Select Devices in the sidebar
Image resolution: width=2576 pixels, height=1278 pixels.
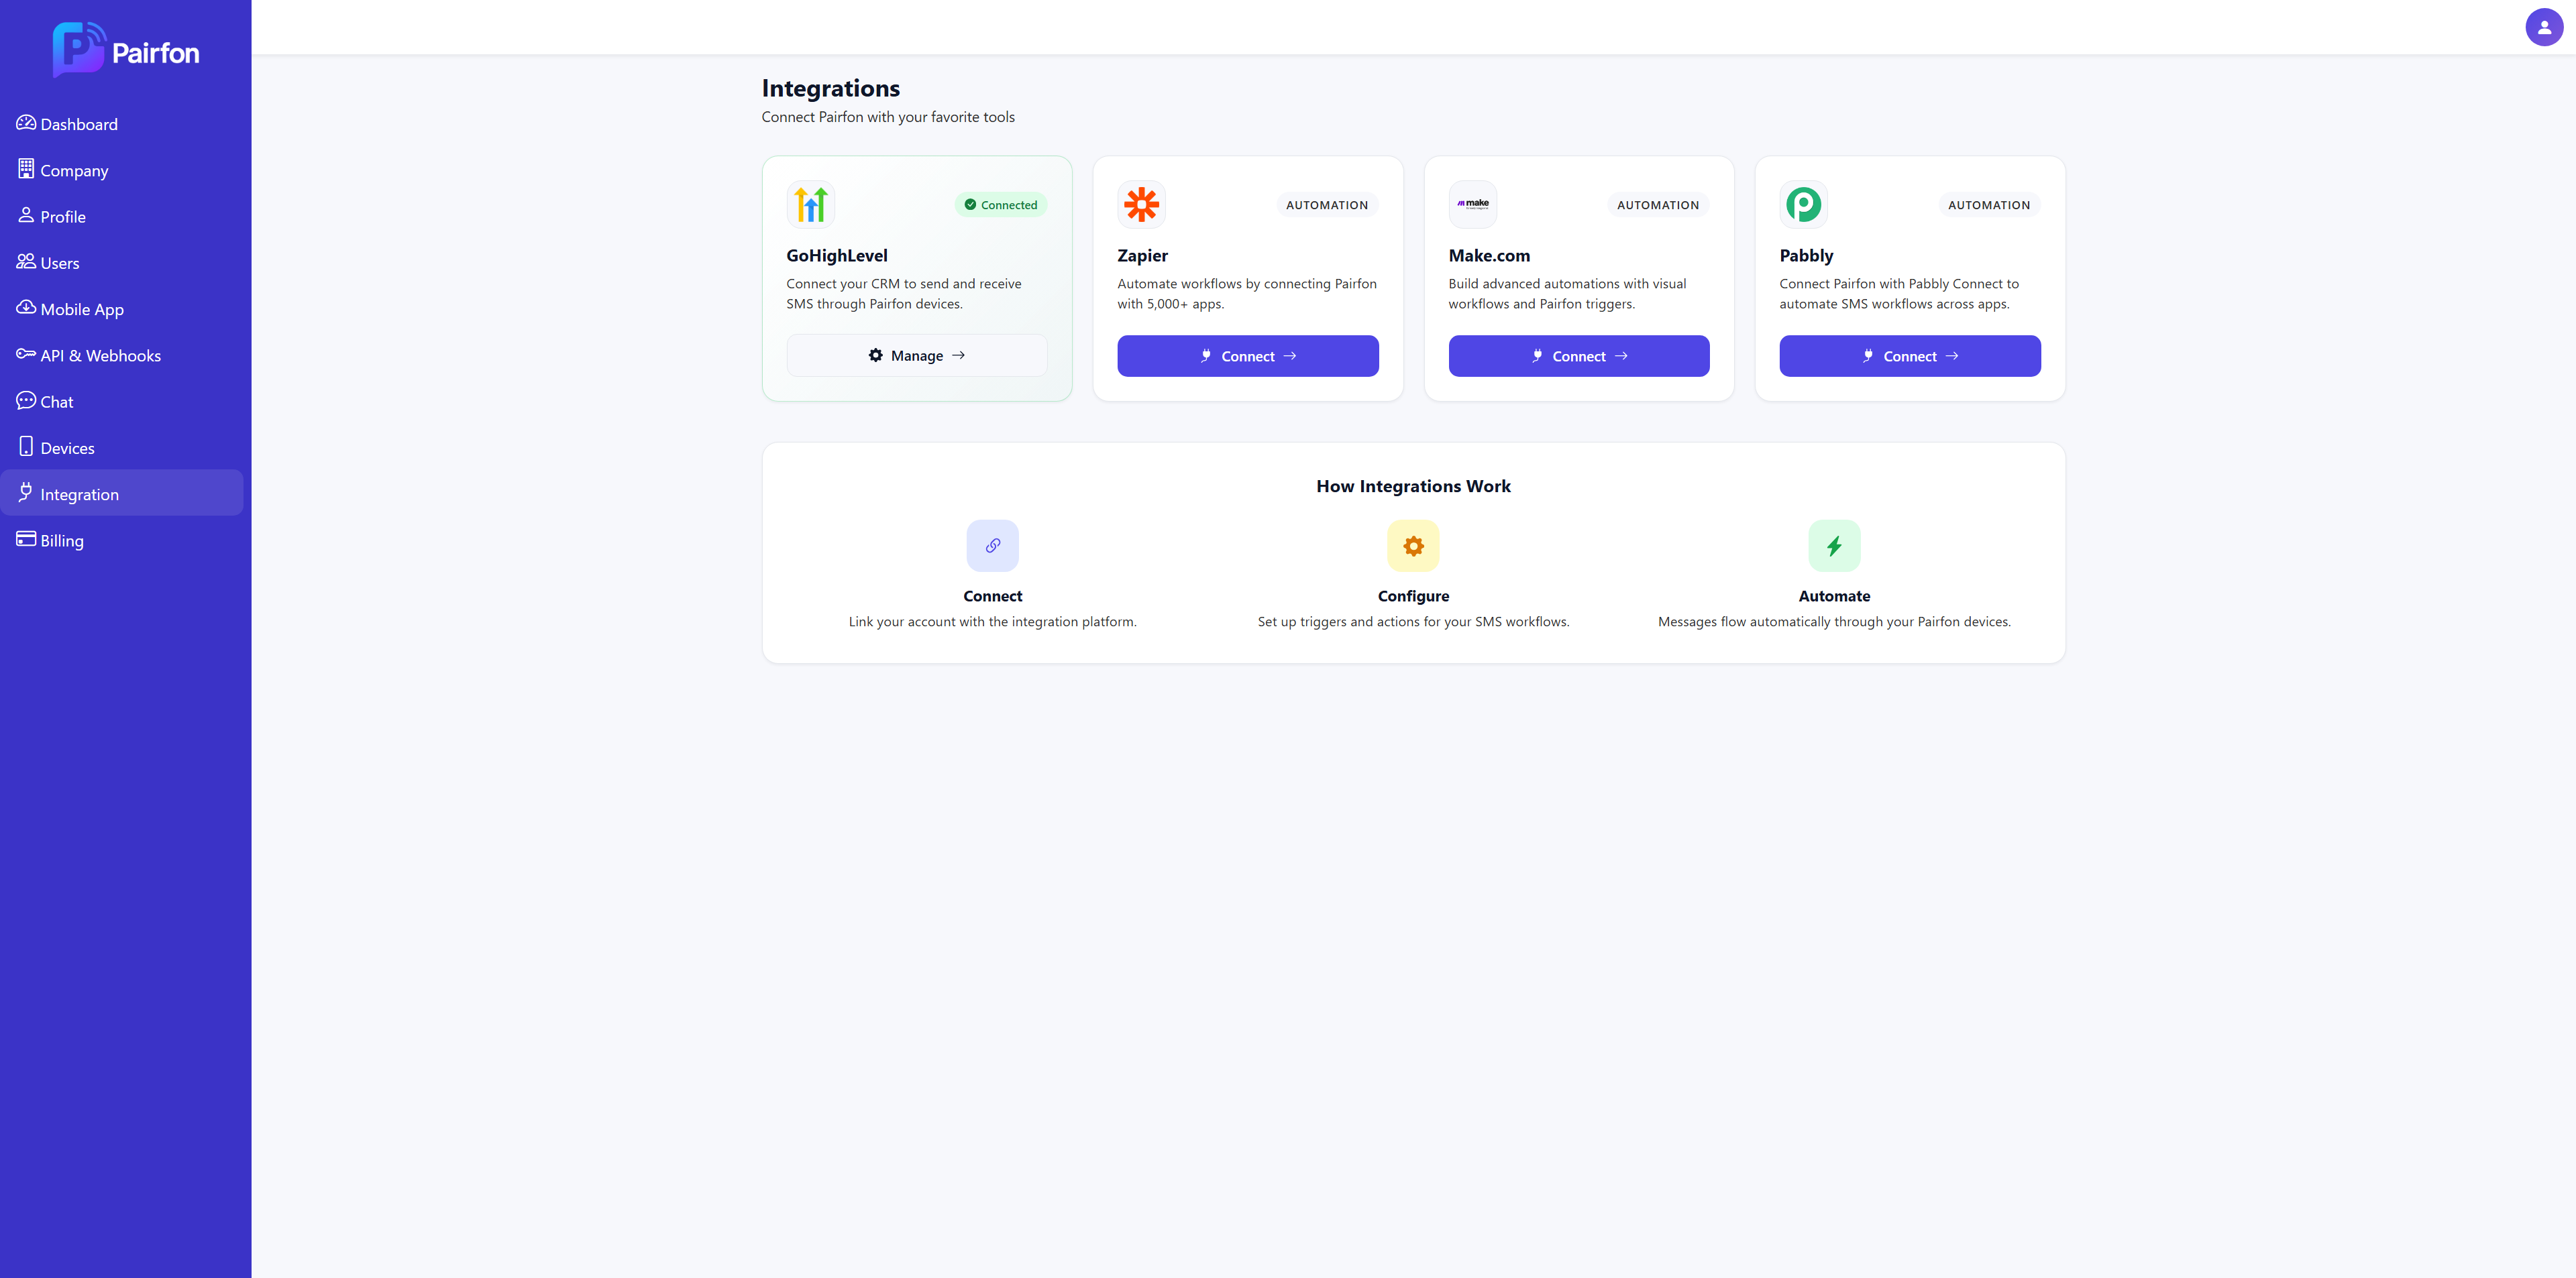tap(67, 449)
